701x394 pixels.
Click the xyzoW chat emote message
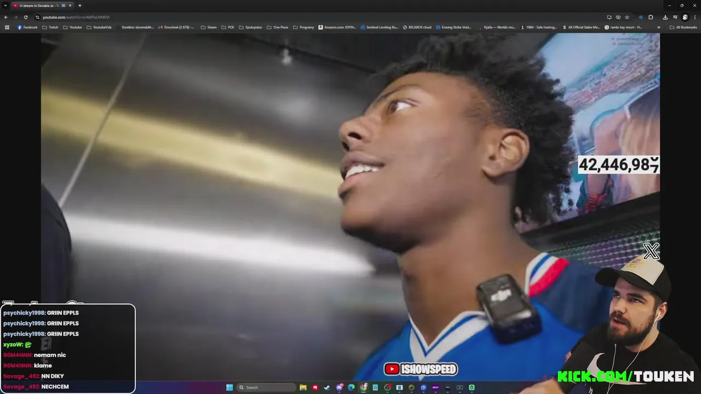18,345
